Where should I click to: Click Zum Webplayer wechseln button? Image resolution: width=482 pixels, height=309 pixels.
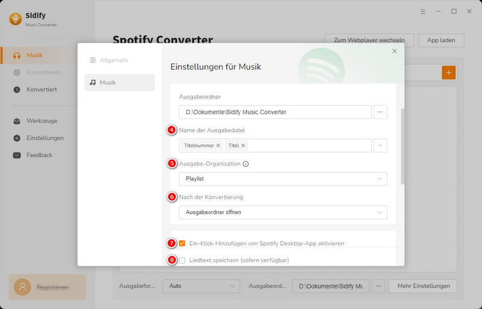point(369,40)
